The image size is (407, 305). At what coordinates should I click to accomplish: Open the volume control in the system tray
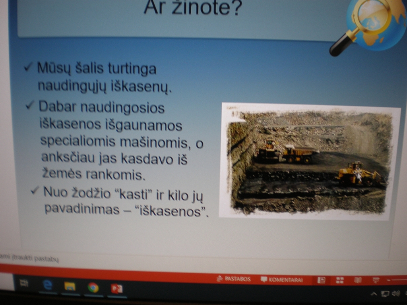pyautogui.click(x=396, y=293)
